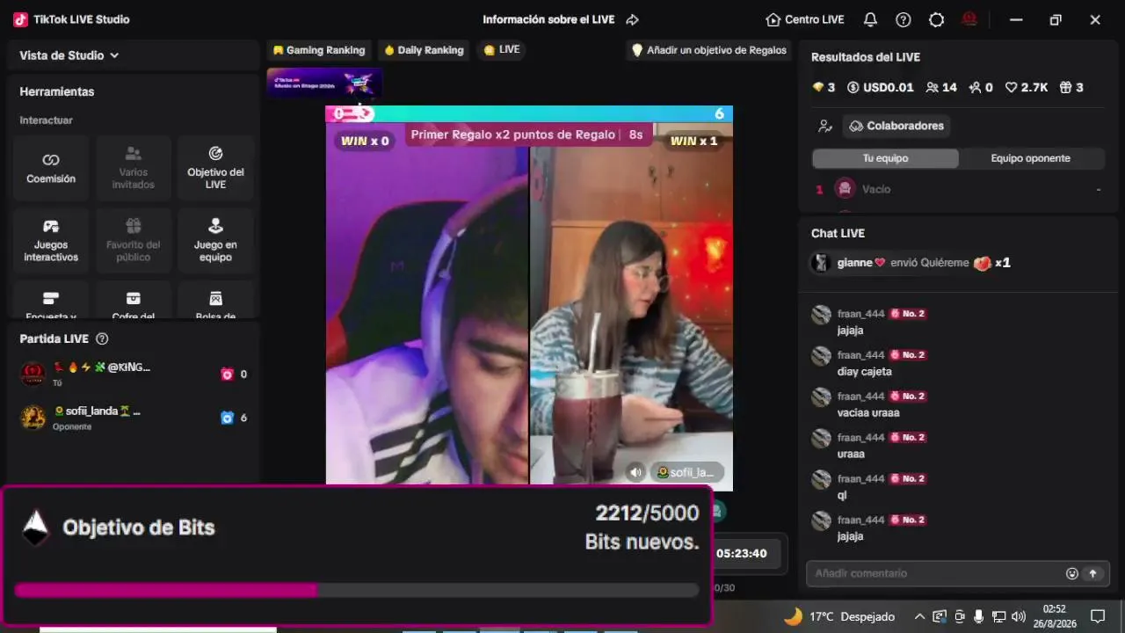Screen dimensions: 1125x633
Task: Click the 'ql' chat message
Action: pyautogui.click(x=842, y=496)
